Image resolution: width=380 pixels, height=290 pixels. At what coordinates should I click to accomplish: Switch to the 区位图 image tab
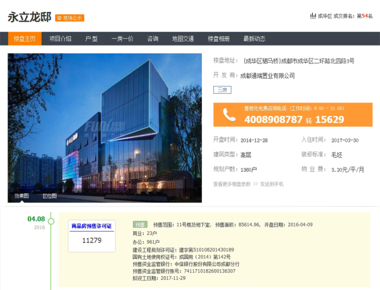[49, 196]
